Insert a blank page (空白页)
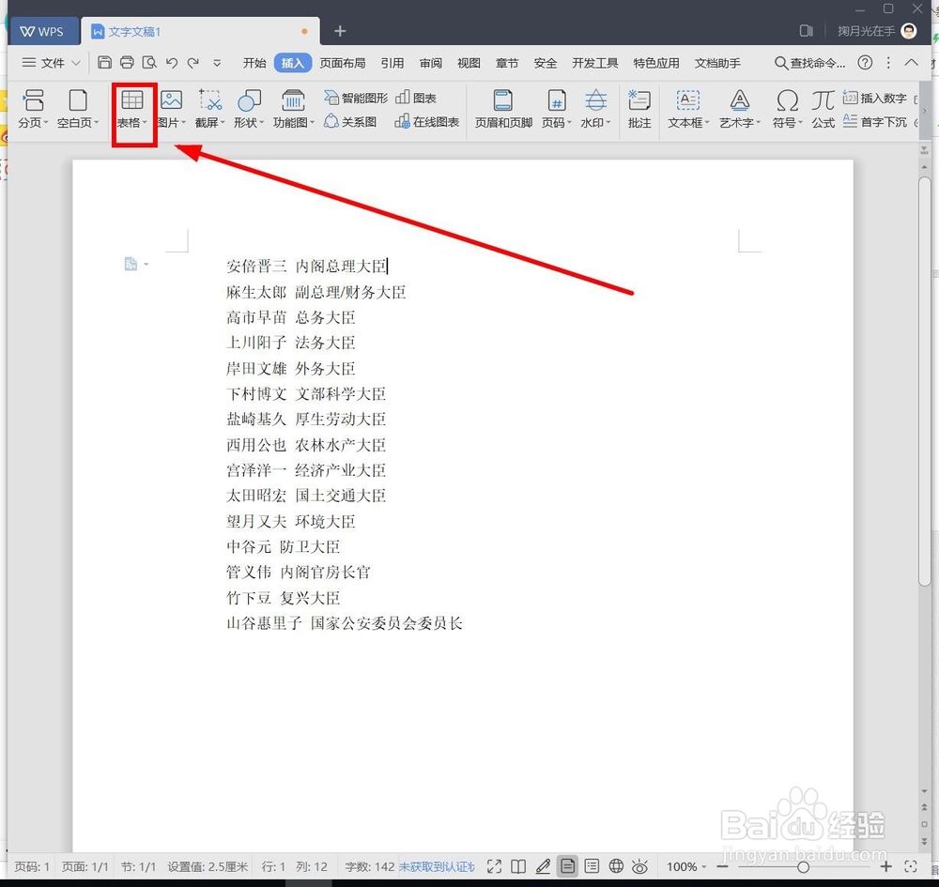The image size is (939, 887). 78,108
